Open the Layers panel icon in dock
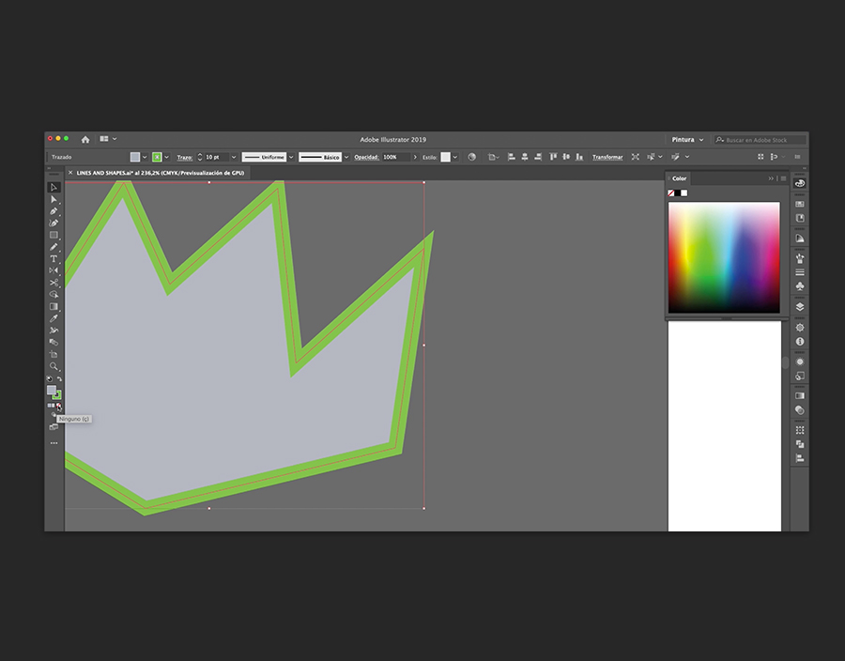Image resolution: width=845 pixels, height=661 pixels. pos(800,306)
